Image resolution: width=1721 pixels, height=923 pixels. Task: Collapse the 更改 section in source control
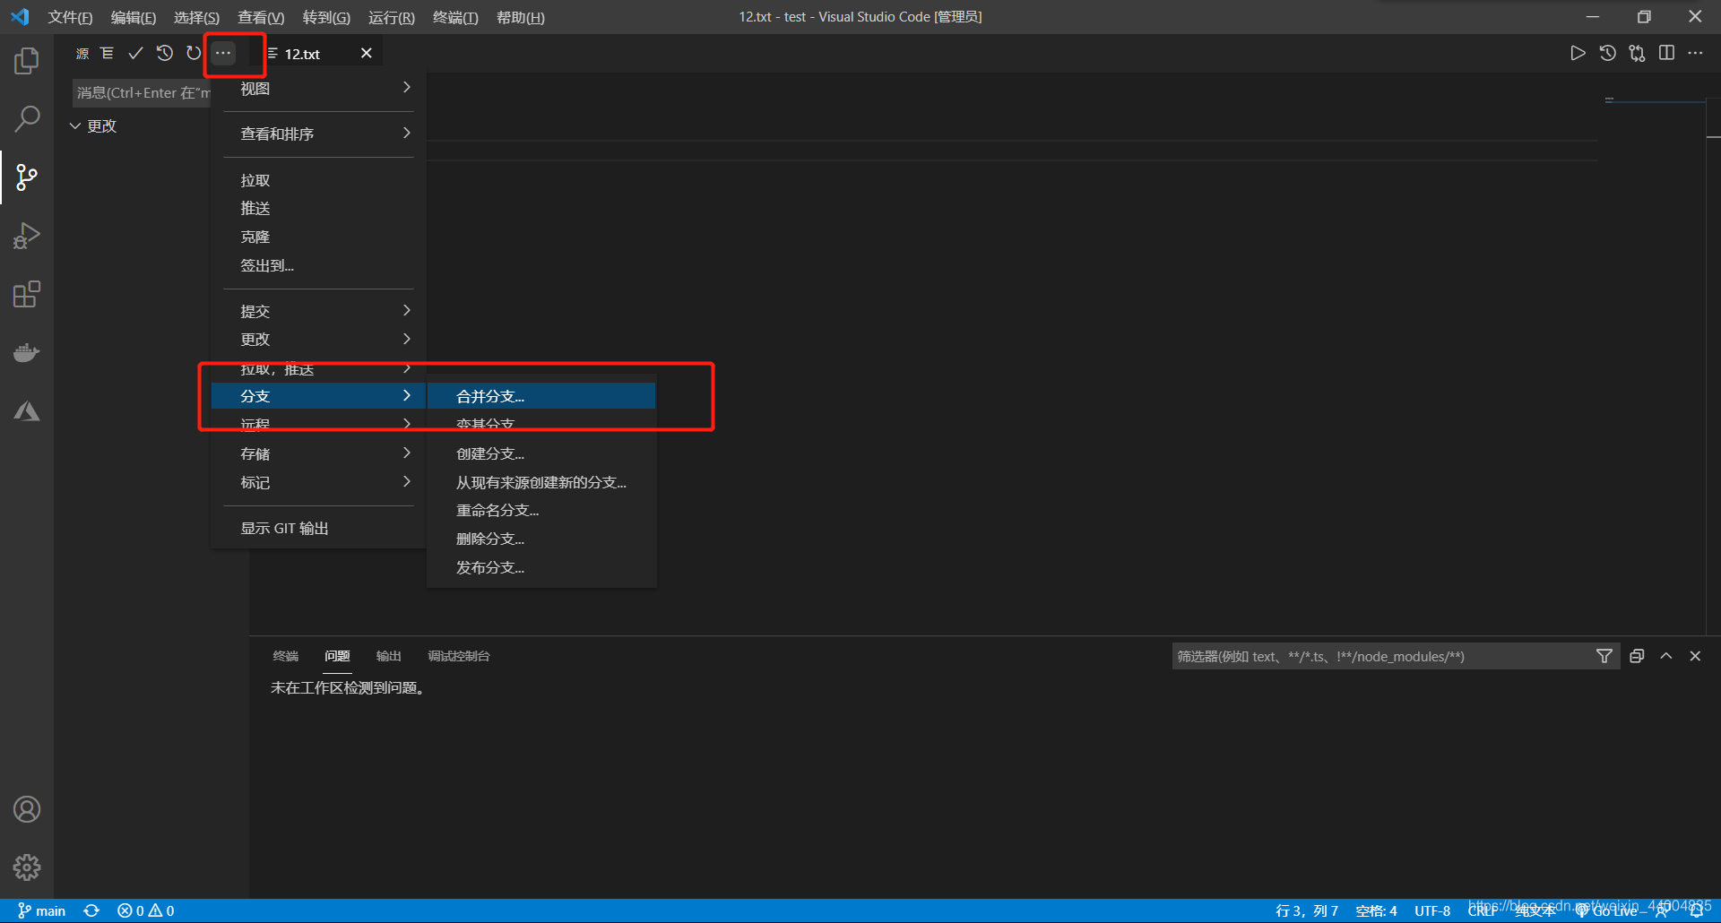click(75, 126)
